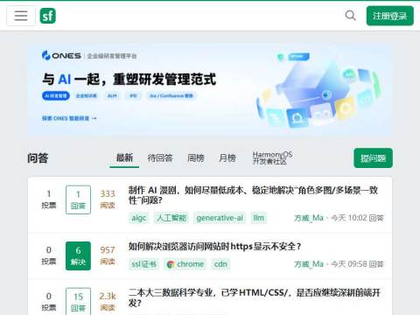This screenshot has width=420, height=315.
Task: Click 今天 09:58 回答 timestamp
Action: point(358,264)
